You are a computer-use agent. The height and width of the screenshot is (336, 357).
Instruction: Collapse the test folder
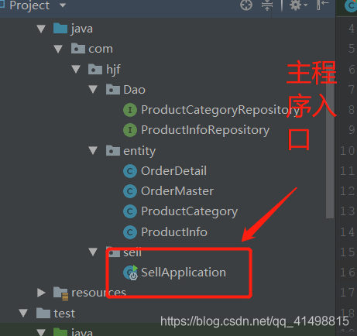pyautogui.click(x=23, y=314)
